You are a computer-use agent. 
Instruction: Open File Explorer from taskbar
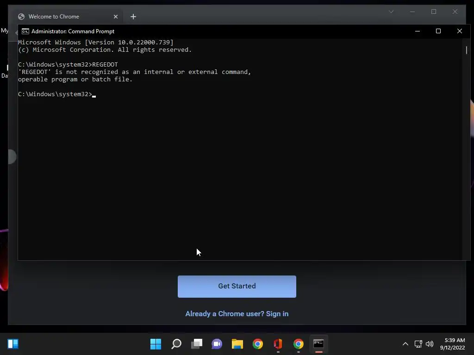237,344
